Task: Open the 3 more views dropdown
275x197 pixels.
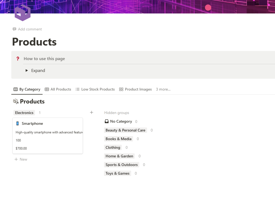Action: 163,89
